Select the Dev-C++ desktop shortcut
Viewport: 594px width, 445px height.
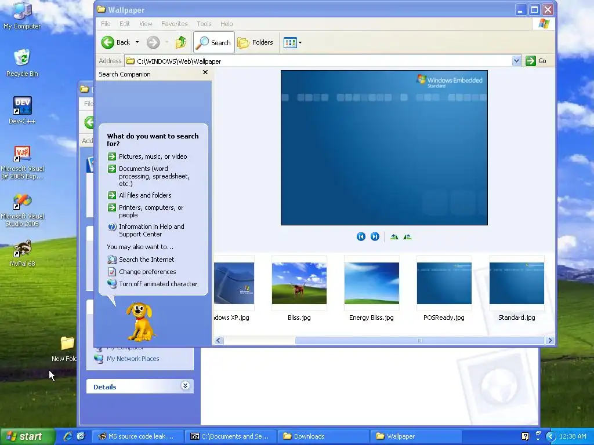[22, 111]
